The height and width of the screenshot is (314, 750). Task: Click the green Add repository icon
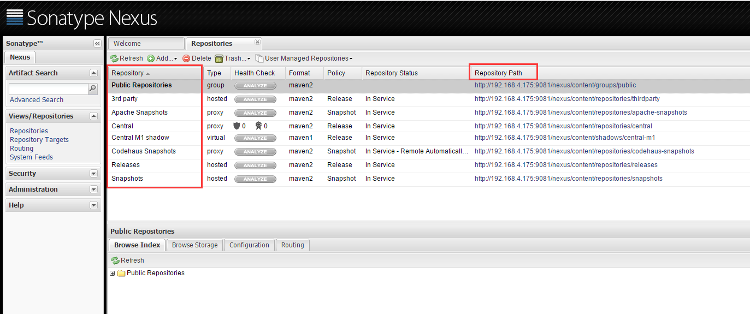[151, 58]
